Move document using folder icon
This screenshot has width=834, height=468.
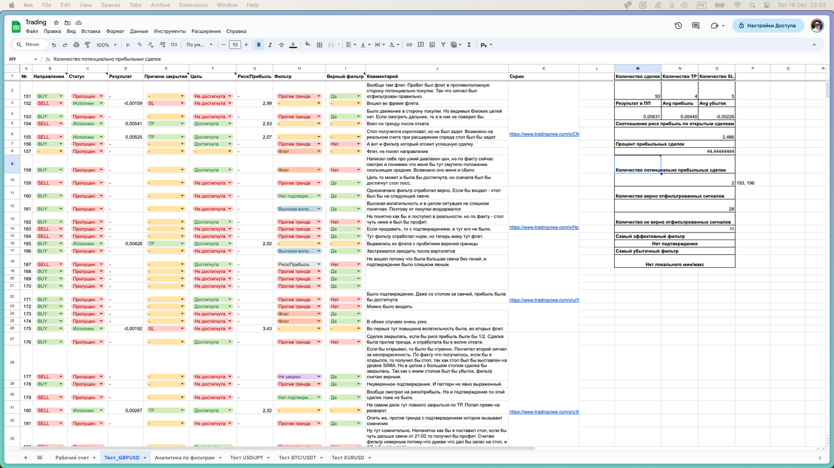pyautogui.click(x=67, y=23)
